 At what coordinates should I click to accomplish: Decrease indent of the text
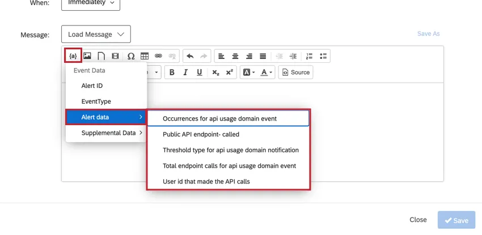pos(279,56)
